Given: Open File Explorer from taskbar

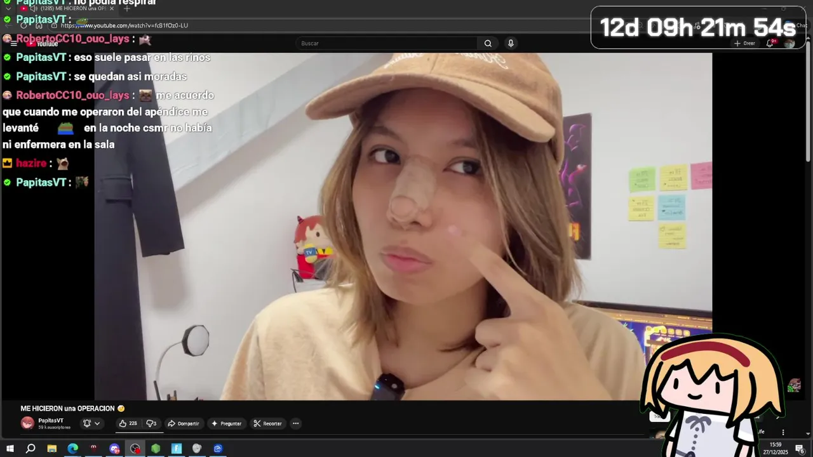Looking at the screenshot, I should 51,449.
